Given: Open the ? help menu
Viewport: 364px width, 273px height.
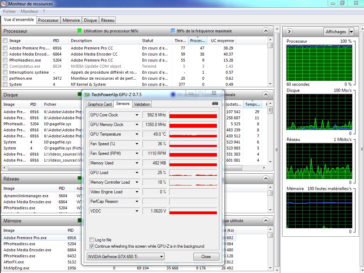Looking at the screenshot, I should pyautogui.click(x=44, y=11).
